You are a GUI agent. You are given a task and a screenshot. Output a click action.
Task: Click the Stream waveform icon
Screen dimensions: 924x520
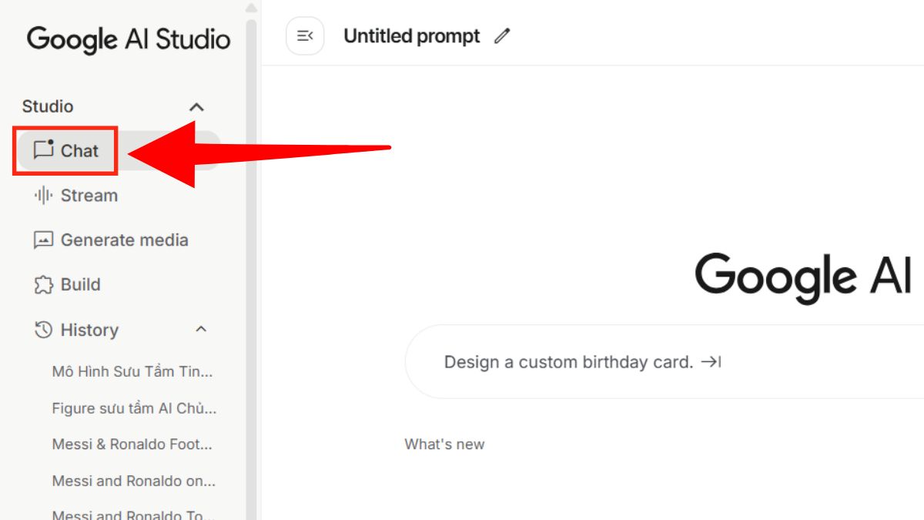(x=43, y=196)
